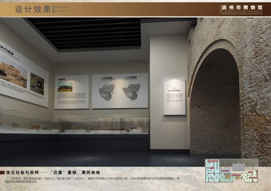This screenshot has height=191, width=271.
Task: Click the 设计效果 header title
Action: pos(33,9)
